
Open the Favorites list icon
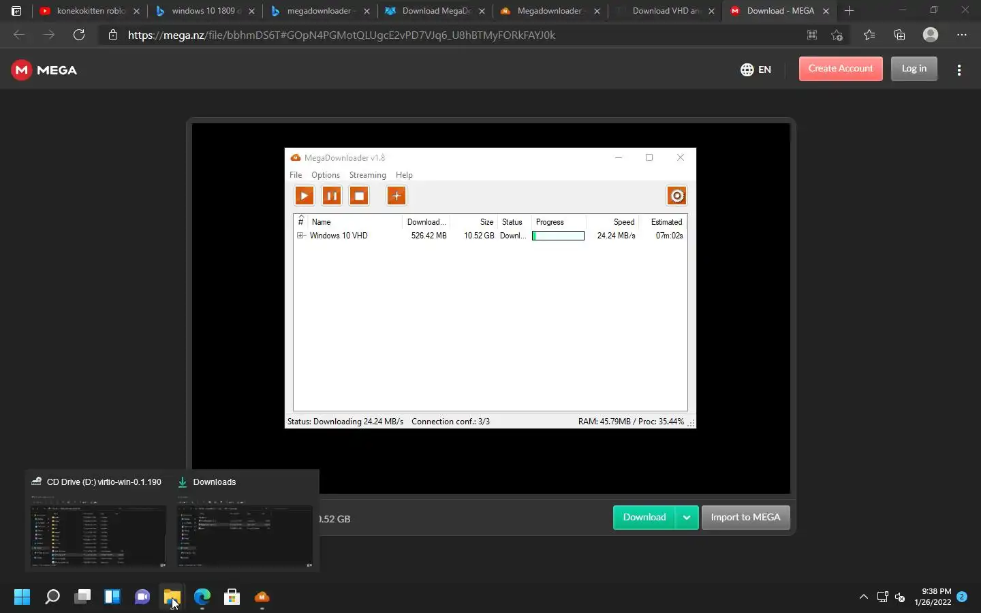869,35
